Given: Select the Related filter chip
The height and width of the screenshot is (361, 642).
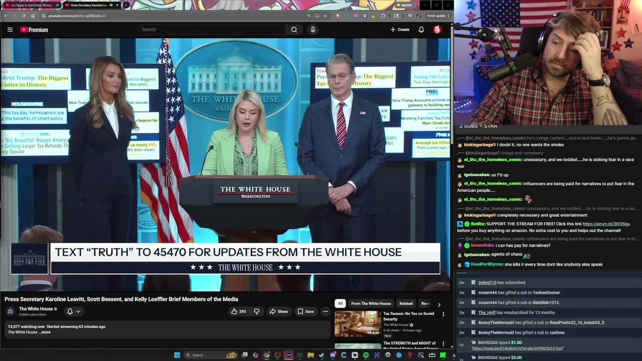Looking at the screenshot, I should coord(406,303).
